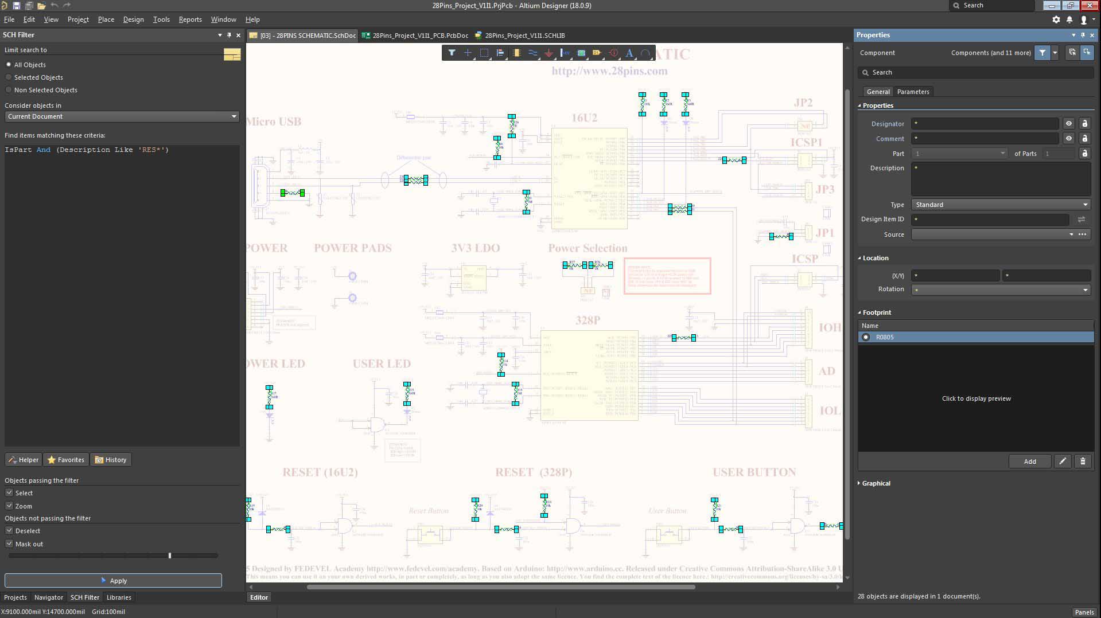Lock the Designator field with the padlock icon
This screenshot has width=1101, height=618.
click(x=1084, y=124)
